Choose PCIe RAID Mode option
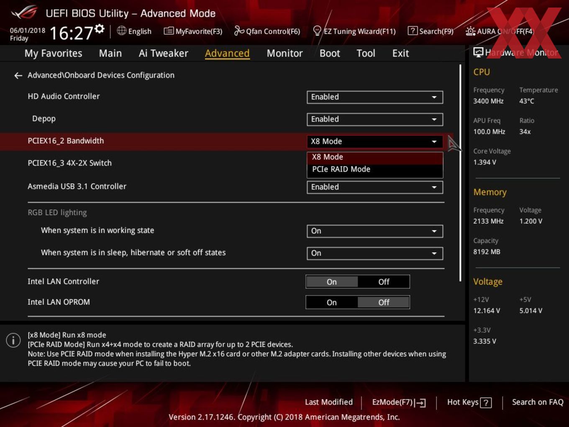Screen dimensions: 569x427 coord(375,170)
